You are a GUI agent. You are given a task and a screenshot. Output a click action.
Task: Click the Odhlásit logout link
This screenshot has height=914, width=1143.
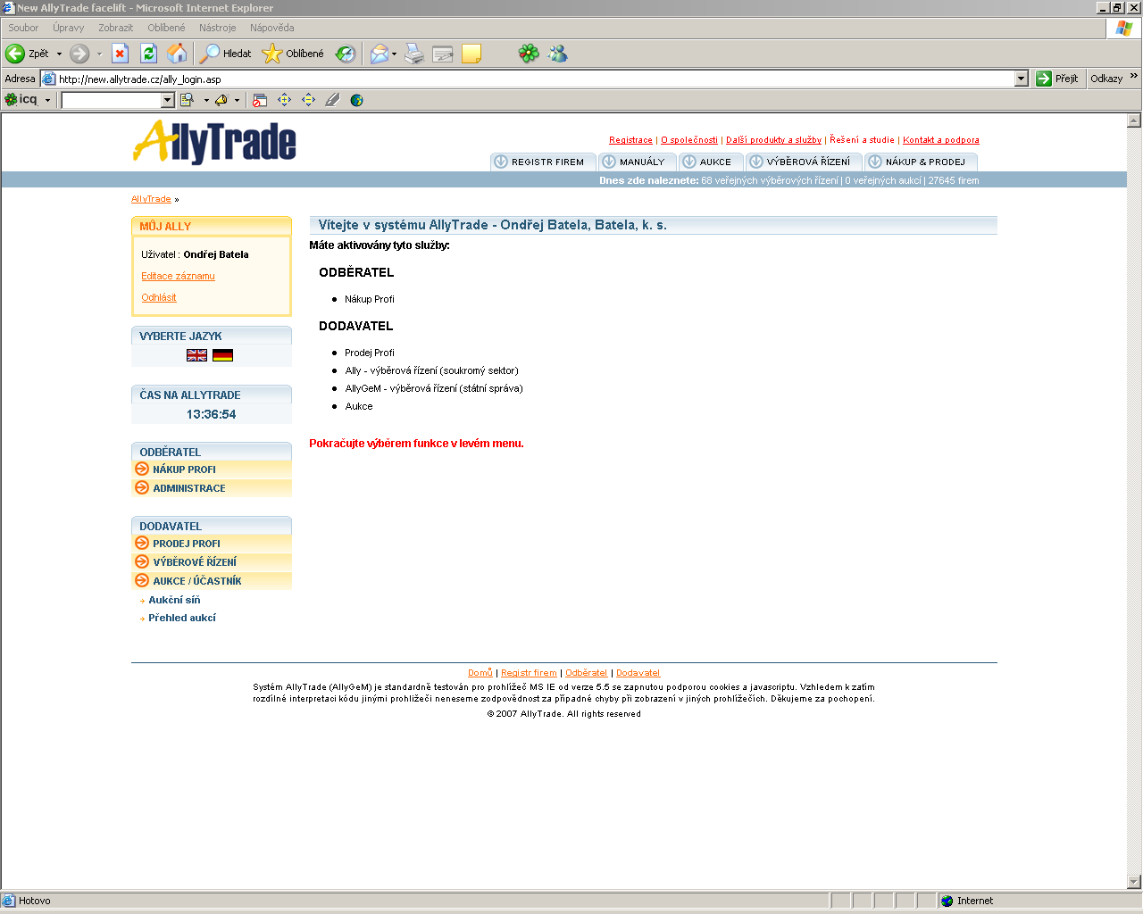159,297
